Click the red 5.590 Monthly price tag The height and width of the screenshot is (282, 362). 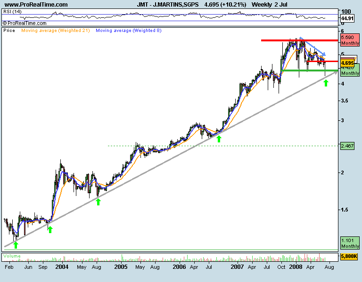350,40
